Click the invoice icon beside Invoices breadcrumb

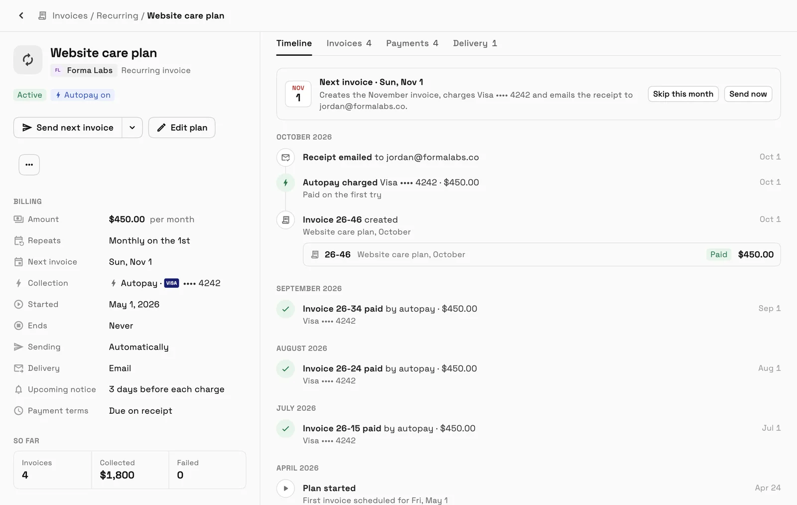pos(42,15)
